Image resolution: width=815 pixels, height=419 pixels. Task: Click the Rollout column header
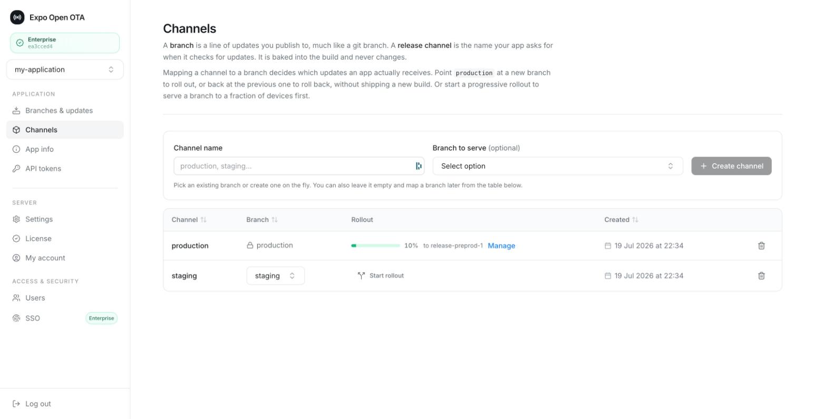point(362,220)
